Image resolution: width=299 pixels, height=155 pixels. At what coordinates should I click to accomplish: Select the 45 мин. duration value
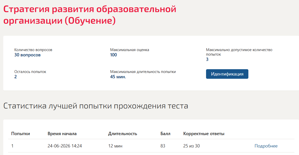pos(118,77)
